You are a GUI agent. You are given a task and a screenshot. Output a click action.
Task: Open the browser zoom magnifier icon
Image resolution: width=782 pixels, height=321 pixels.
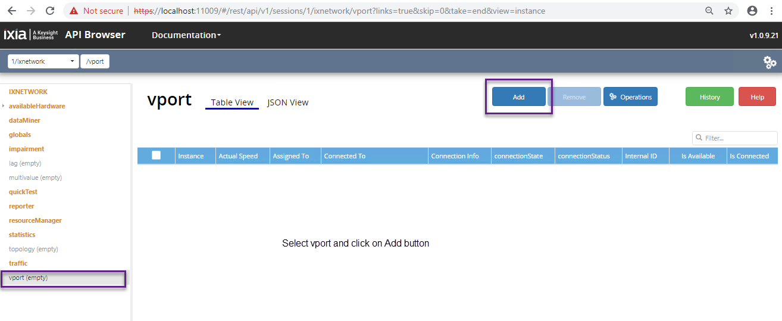click(x=709, y=11)
